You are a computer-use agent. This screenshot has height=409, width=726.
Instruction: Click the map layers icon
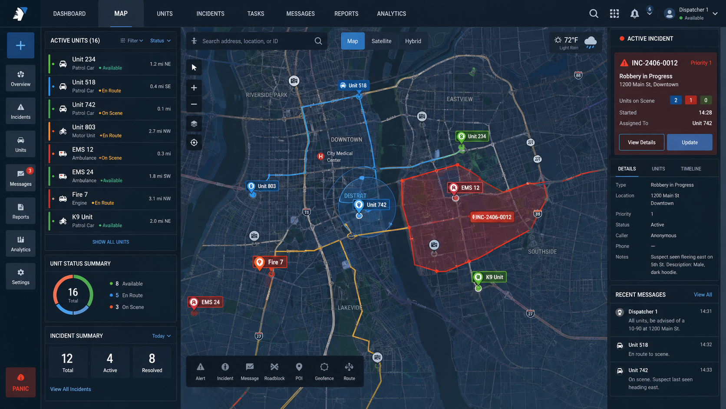pos(194,123)
